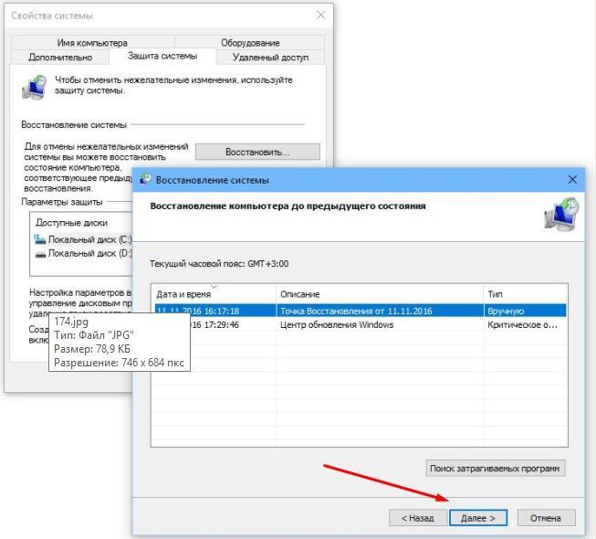Select Локальный диск (C:) in available drives
This screenshot has height=539, width=596.
[x=83, y=239]
